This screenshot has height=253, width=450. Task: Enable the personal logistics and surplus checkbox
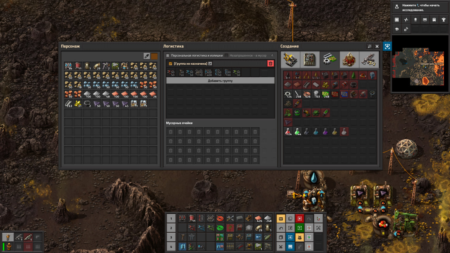[168, 56]
